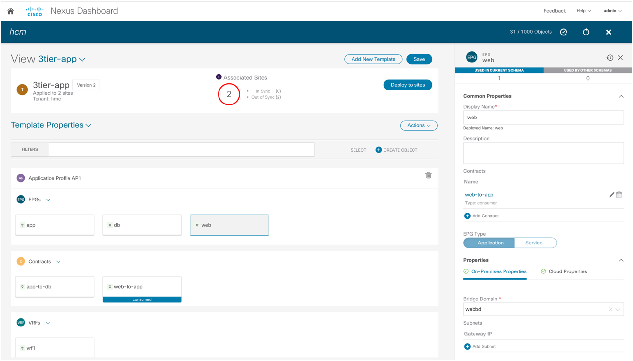Click the Cloud Properties check icon
The height and width of the screenshot is (361, 633).
tap(543, 271)
